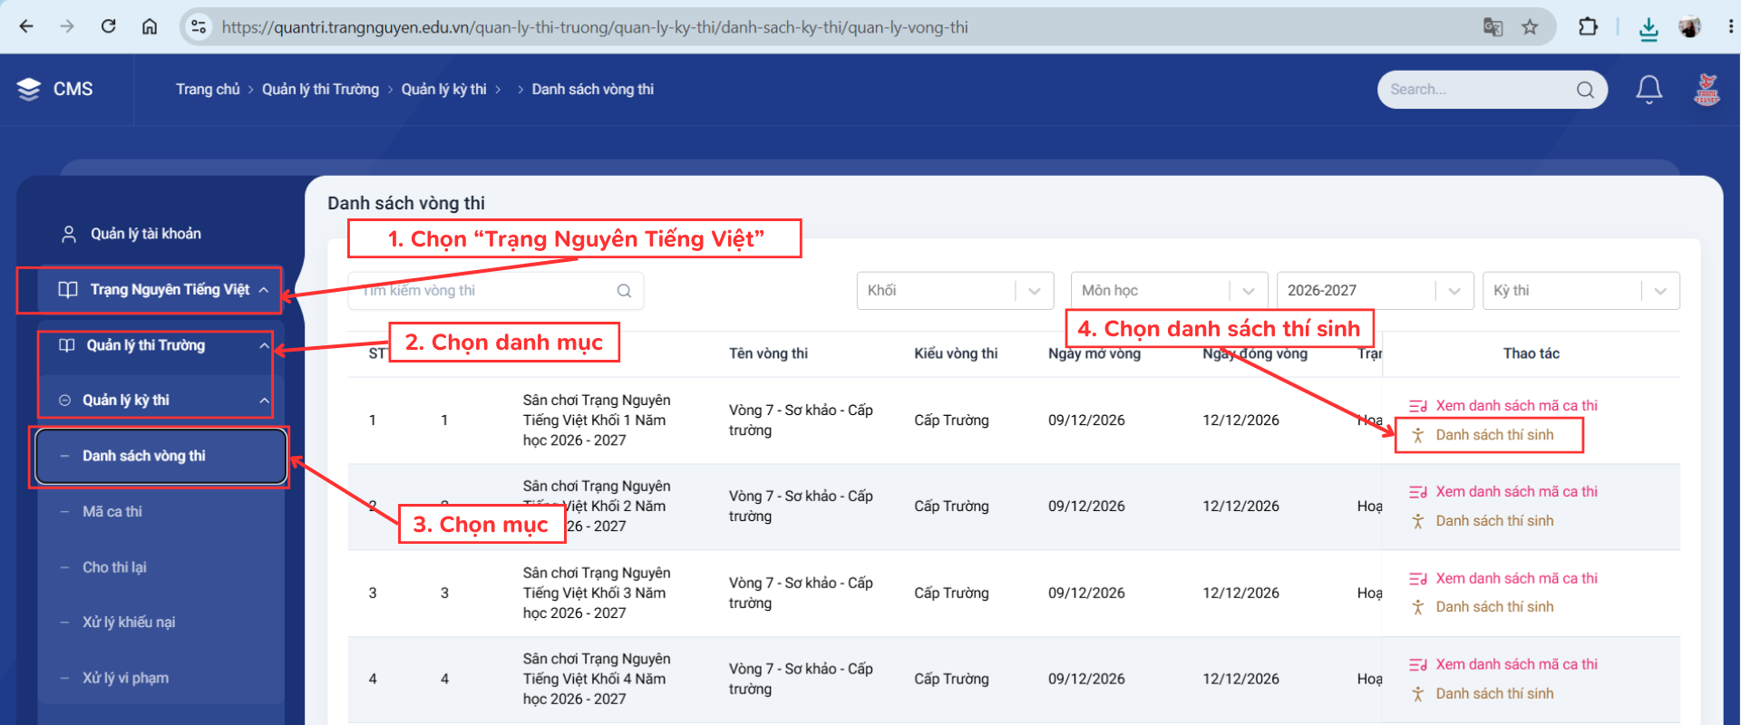Click the Quản lý tài khoản user icon
This screenshot has height=725, width=1741.
[68, 234]
